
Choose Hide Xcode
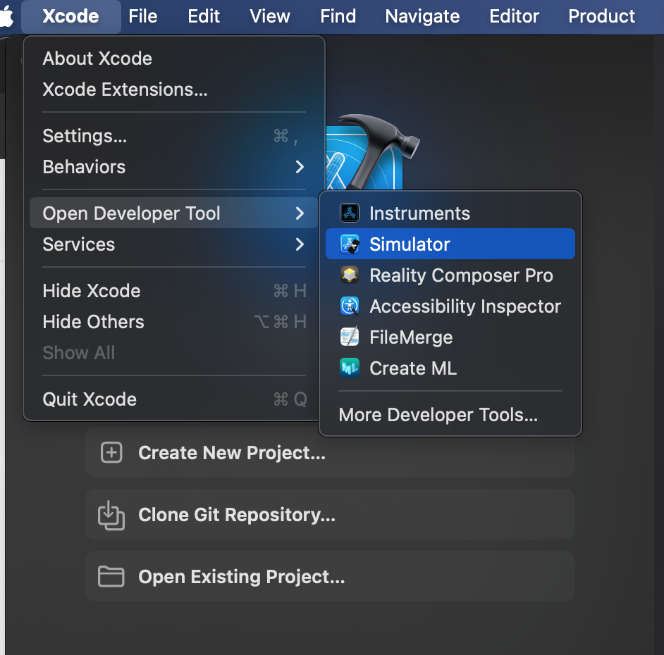(x=174, y=291)
